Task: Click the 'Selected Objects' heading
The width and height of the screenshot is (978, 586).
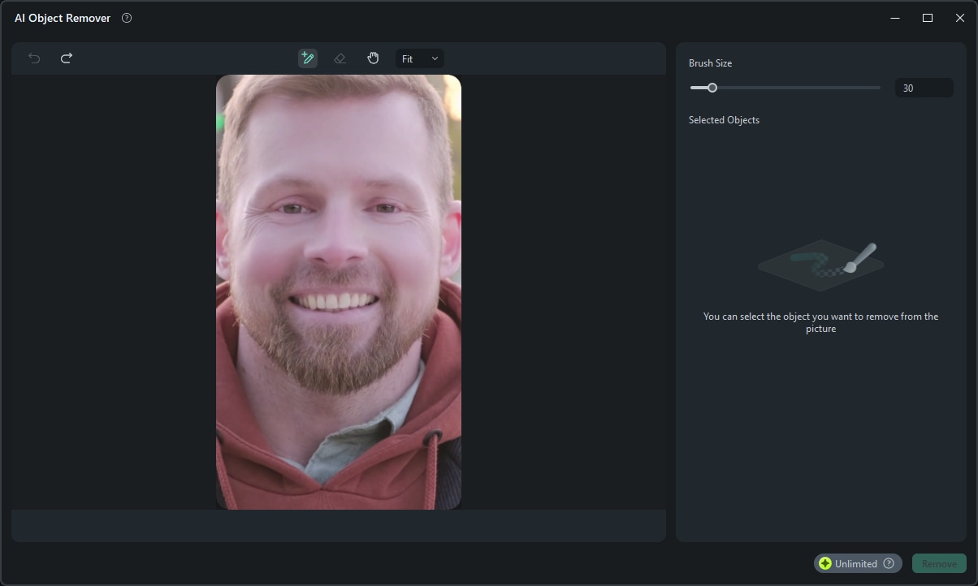Action: 724,120
